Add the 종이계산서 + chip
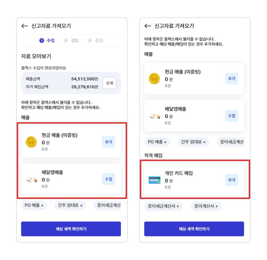Image resolution: width=267 pixels, height=260 pixels. [x=206, y=206]
